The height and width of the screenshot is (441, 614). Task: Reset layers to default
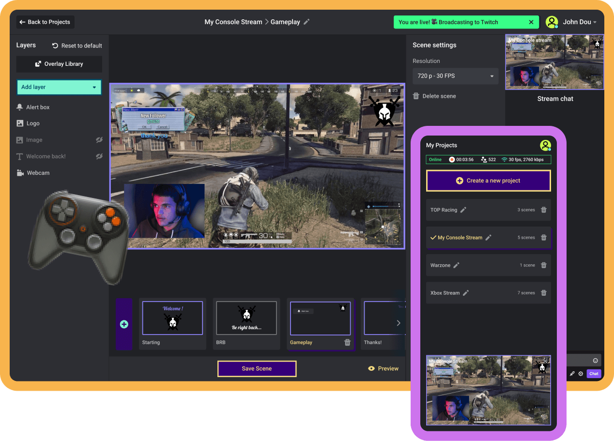coord(77,46)
